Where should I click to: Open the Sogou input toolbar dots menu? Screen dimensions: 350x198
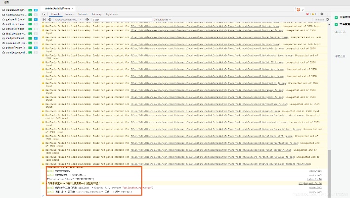[x=303, y=9]
